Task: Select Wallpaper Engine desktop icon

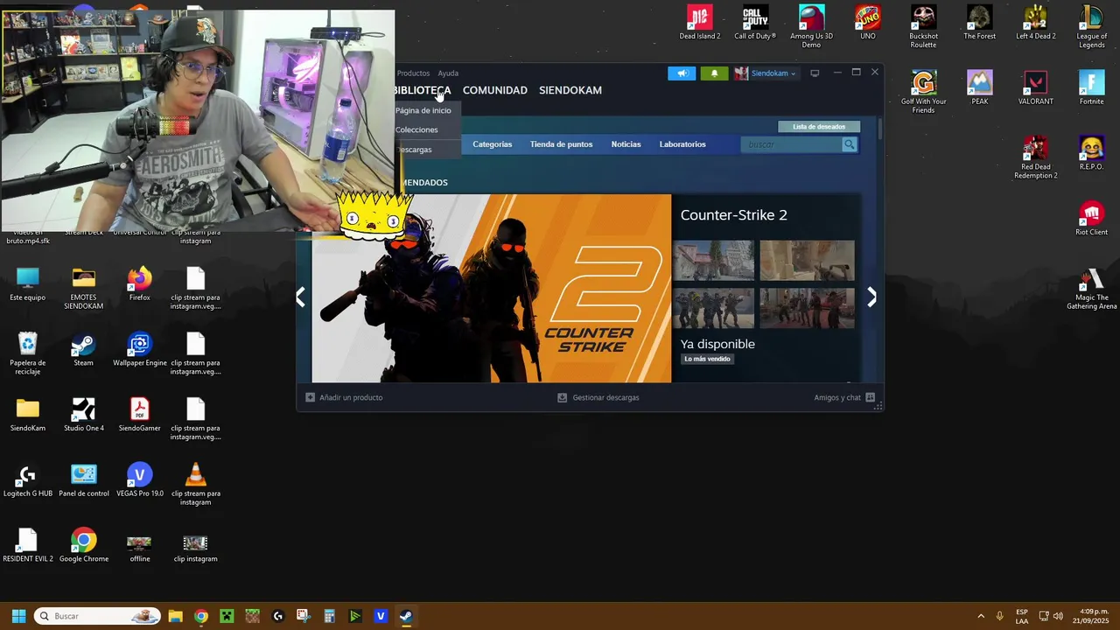Action: [x=139, y=349]
